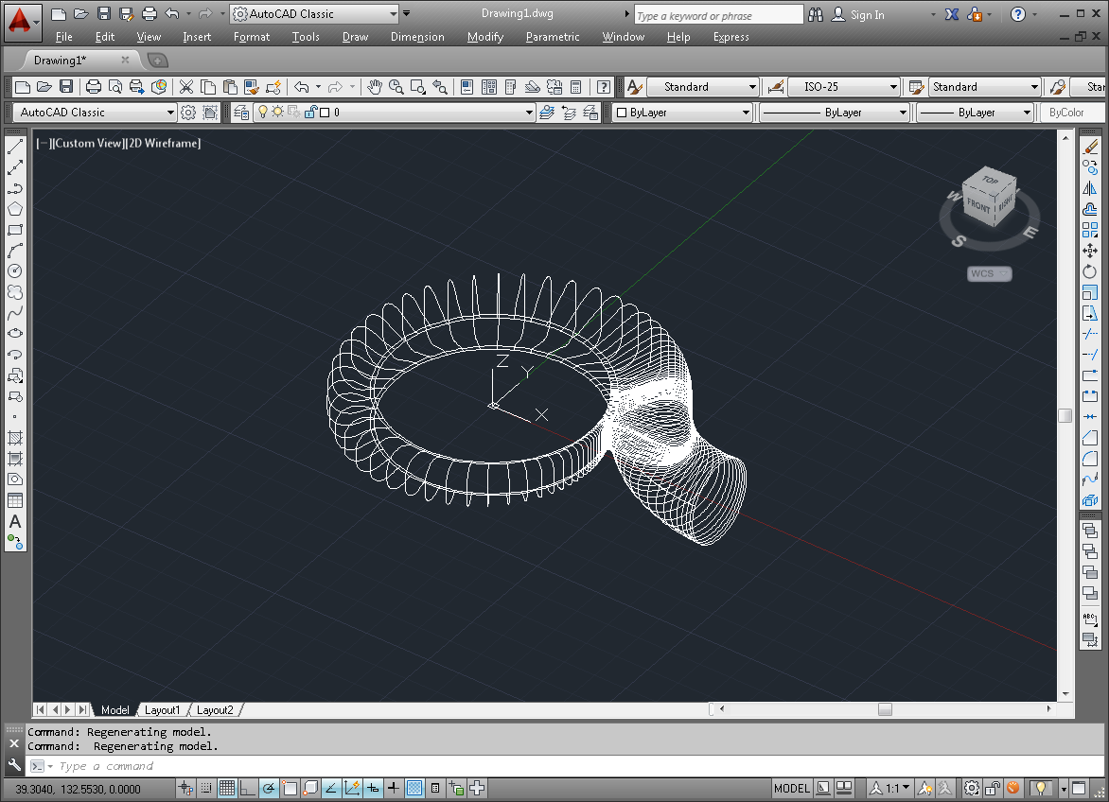Open ByLayer lineweight dropdown
This screenshot has width=1109, height=802.
tap(1027, 113)
